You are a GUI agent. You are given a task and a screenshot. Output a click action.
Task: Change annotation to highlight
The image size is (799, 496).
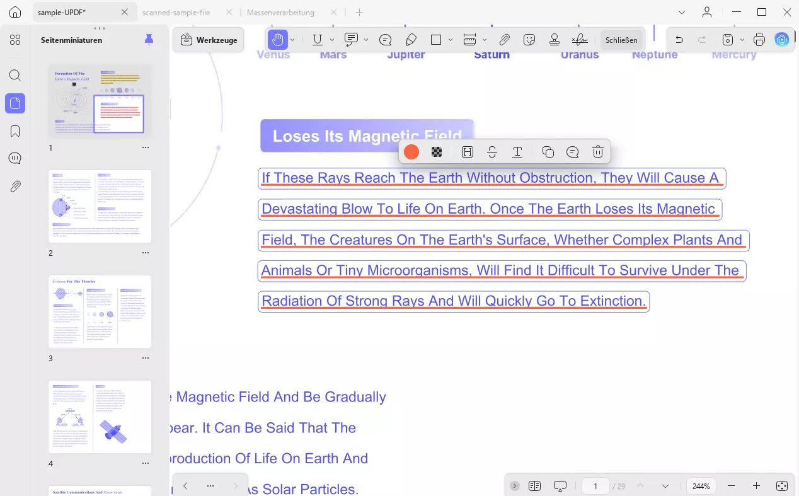coord(468,152)
